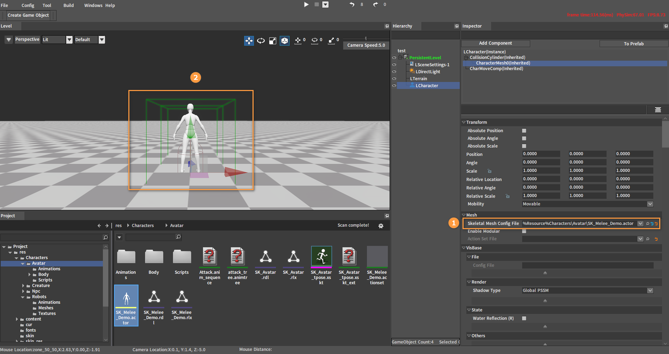The width and height of the screenshot is (669, 354).
Task: Navigate back in Project panel
Action: click(99, 226)
